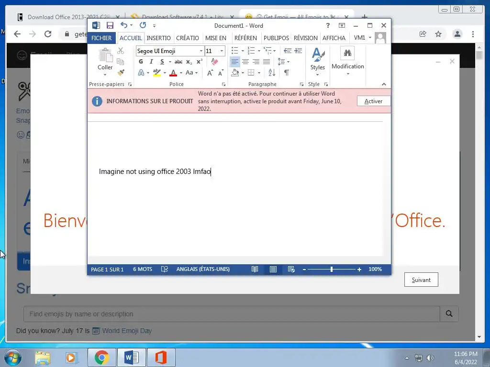Toggle show paragraph marks (¶)
The image size is (490, 367).
(286, 73)
